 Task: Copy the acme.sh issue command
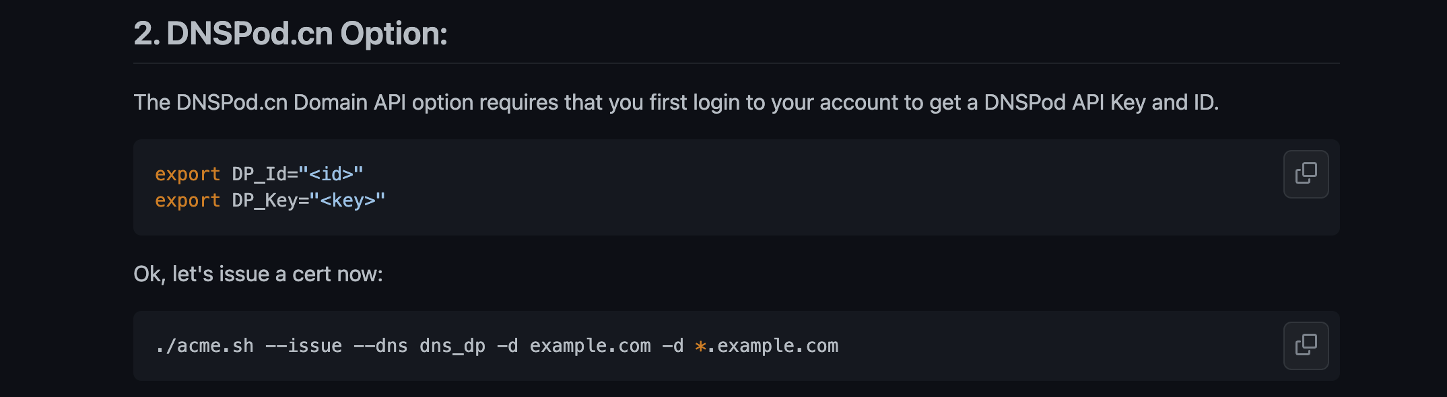pos(1306,345)
